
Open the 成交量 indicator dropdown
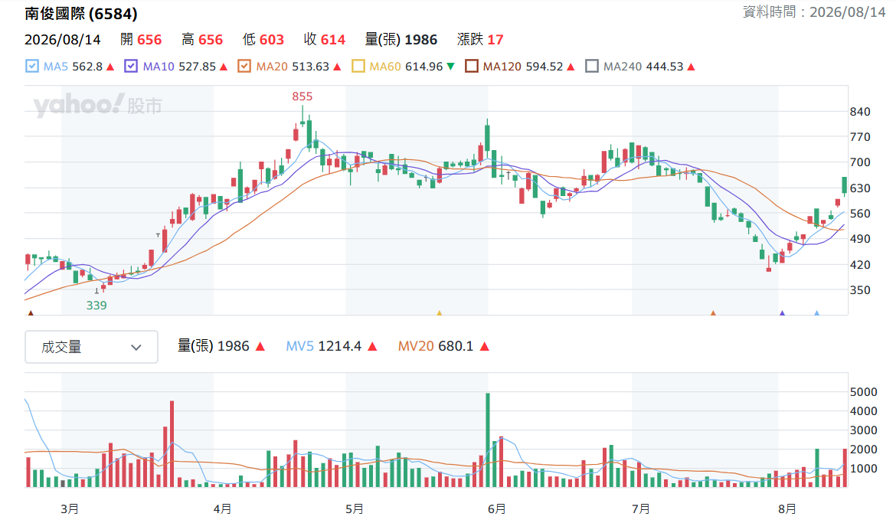tap(91, 347)
